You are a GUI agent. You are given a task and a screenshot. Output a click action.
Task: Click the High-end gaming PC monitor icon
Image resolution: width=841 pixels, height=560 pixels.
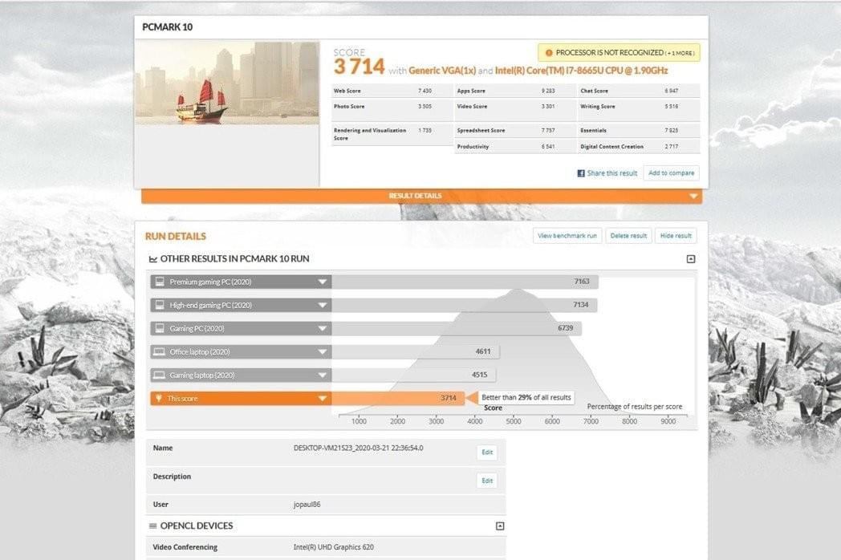coord(160,305)
